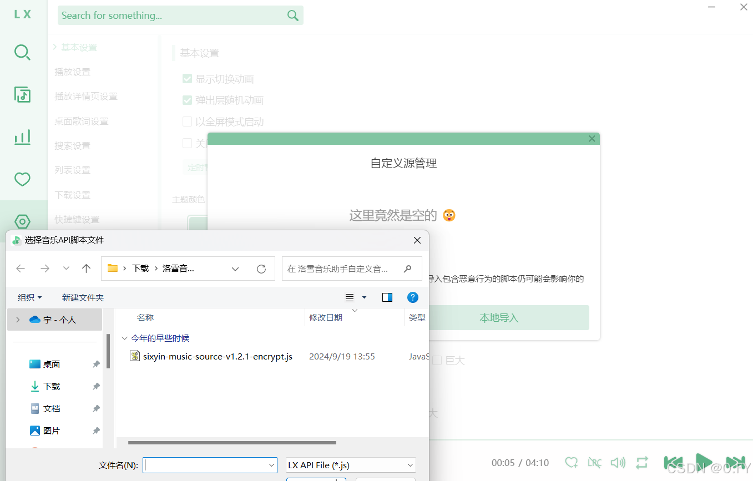Viewport: 753px width, 481px height.
Task: Click the horizontal scrollbar in file list
Action: (x=232, y=443)
